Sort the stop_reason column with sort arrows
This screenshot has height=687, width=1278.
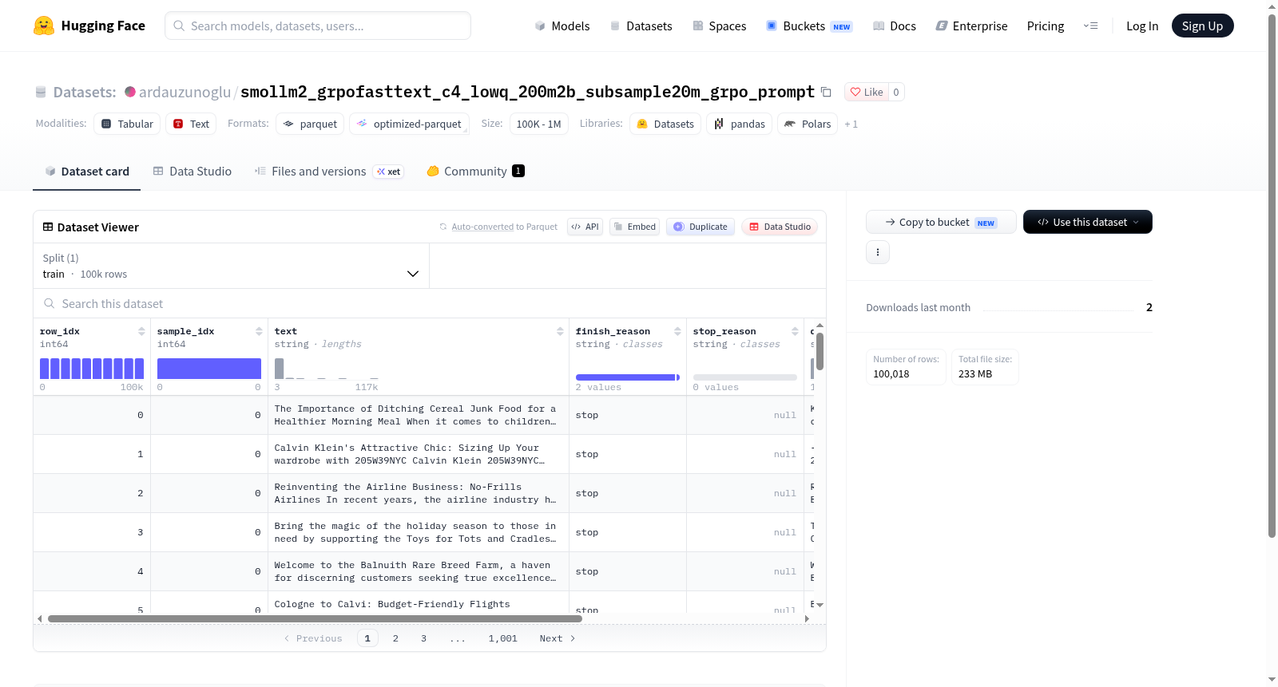(795, 331)
